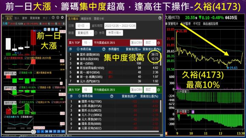Click the 資料期間 date range field
Viewport: 246px width, 138px height.
(120, 26)
